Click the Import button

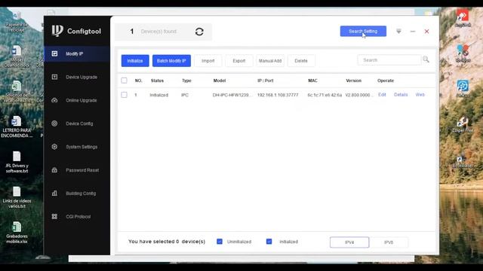click(208, 61)
